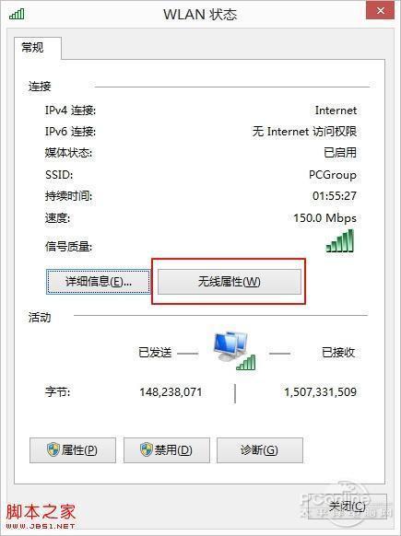Click the shield icon on 禁用(D) button
This screenshot has height=536, width=401.
147,449
